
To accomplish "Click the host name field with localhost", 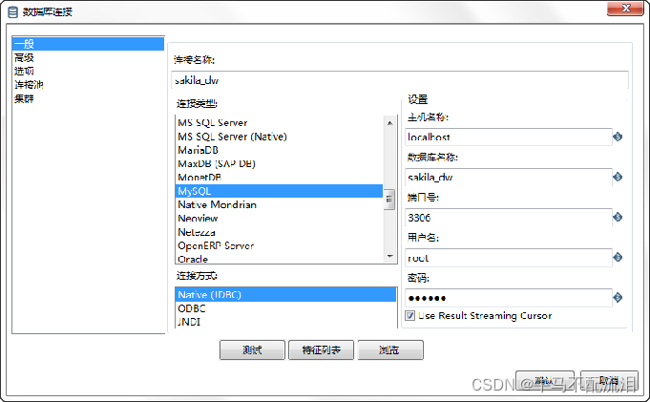I will click(508, 137).
